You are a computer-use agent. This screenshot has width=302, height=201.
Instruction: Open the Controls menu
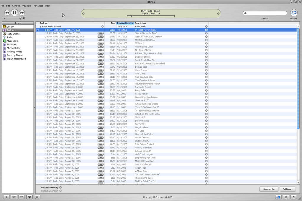(x=16, y=6)
